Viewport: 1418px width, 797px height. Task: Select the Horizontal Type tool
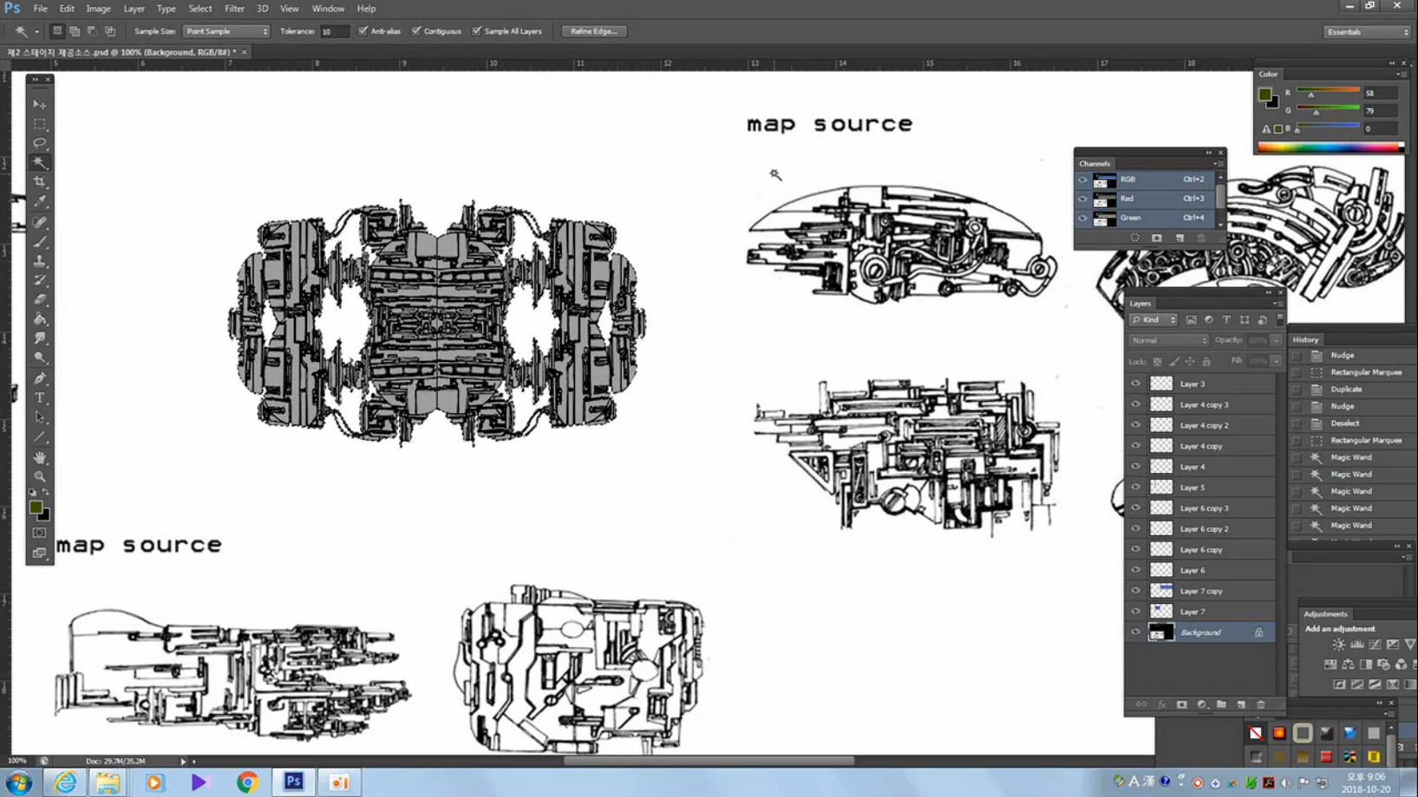tap(40, 398)
